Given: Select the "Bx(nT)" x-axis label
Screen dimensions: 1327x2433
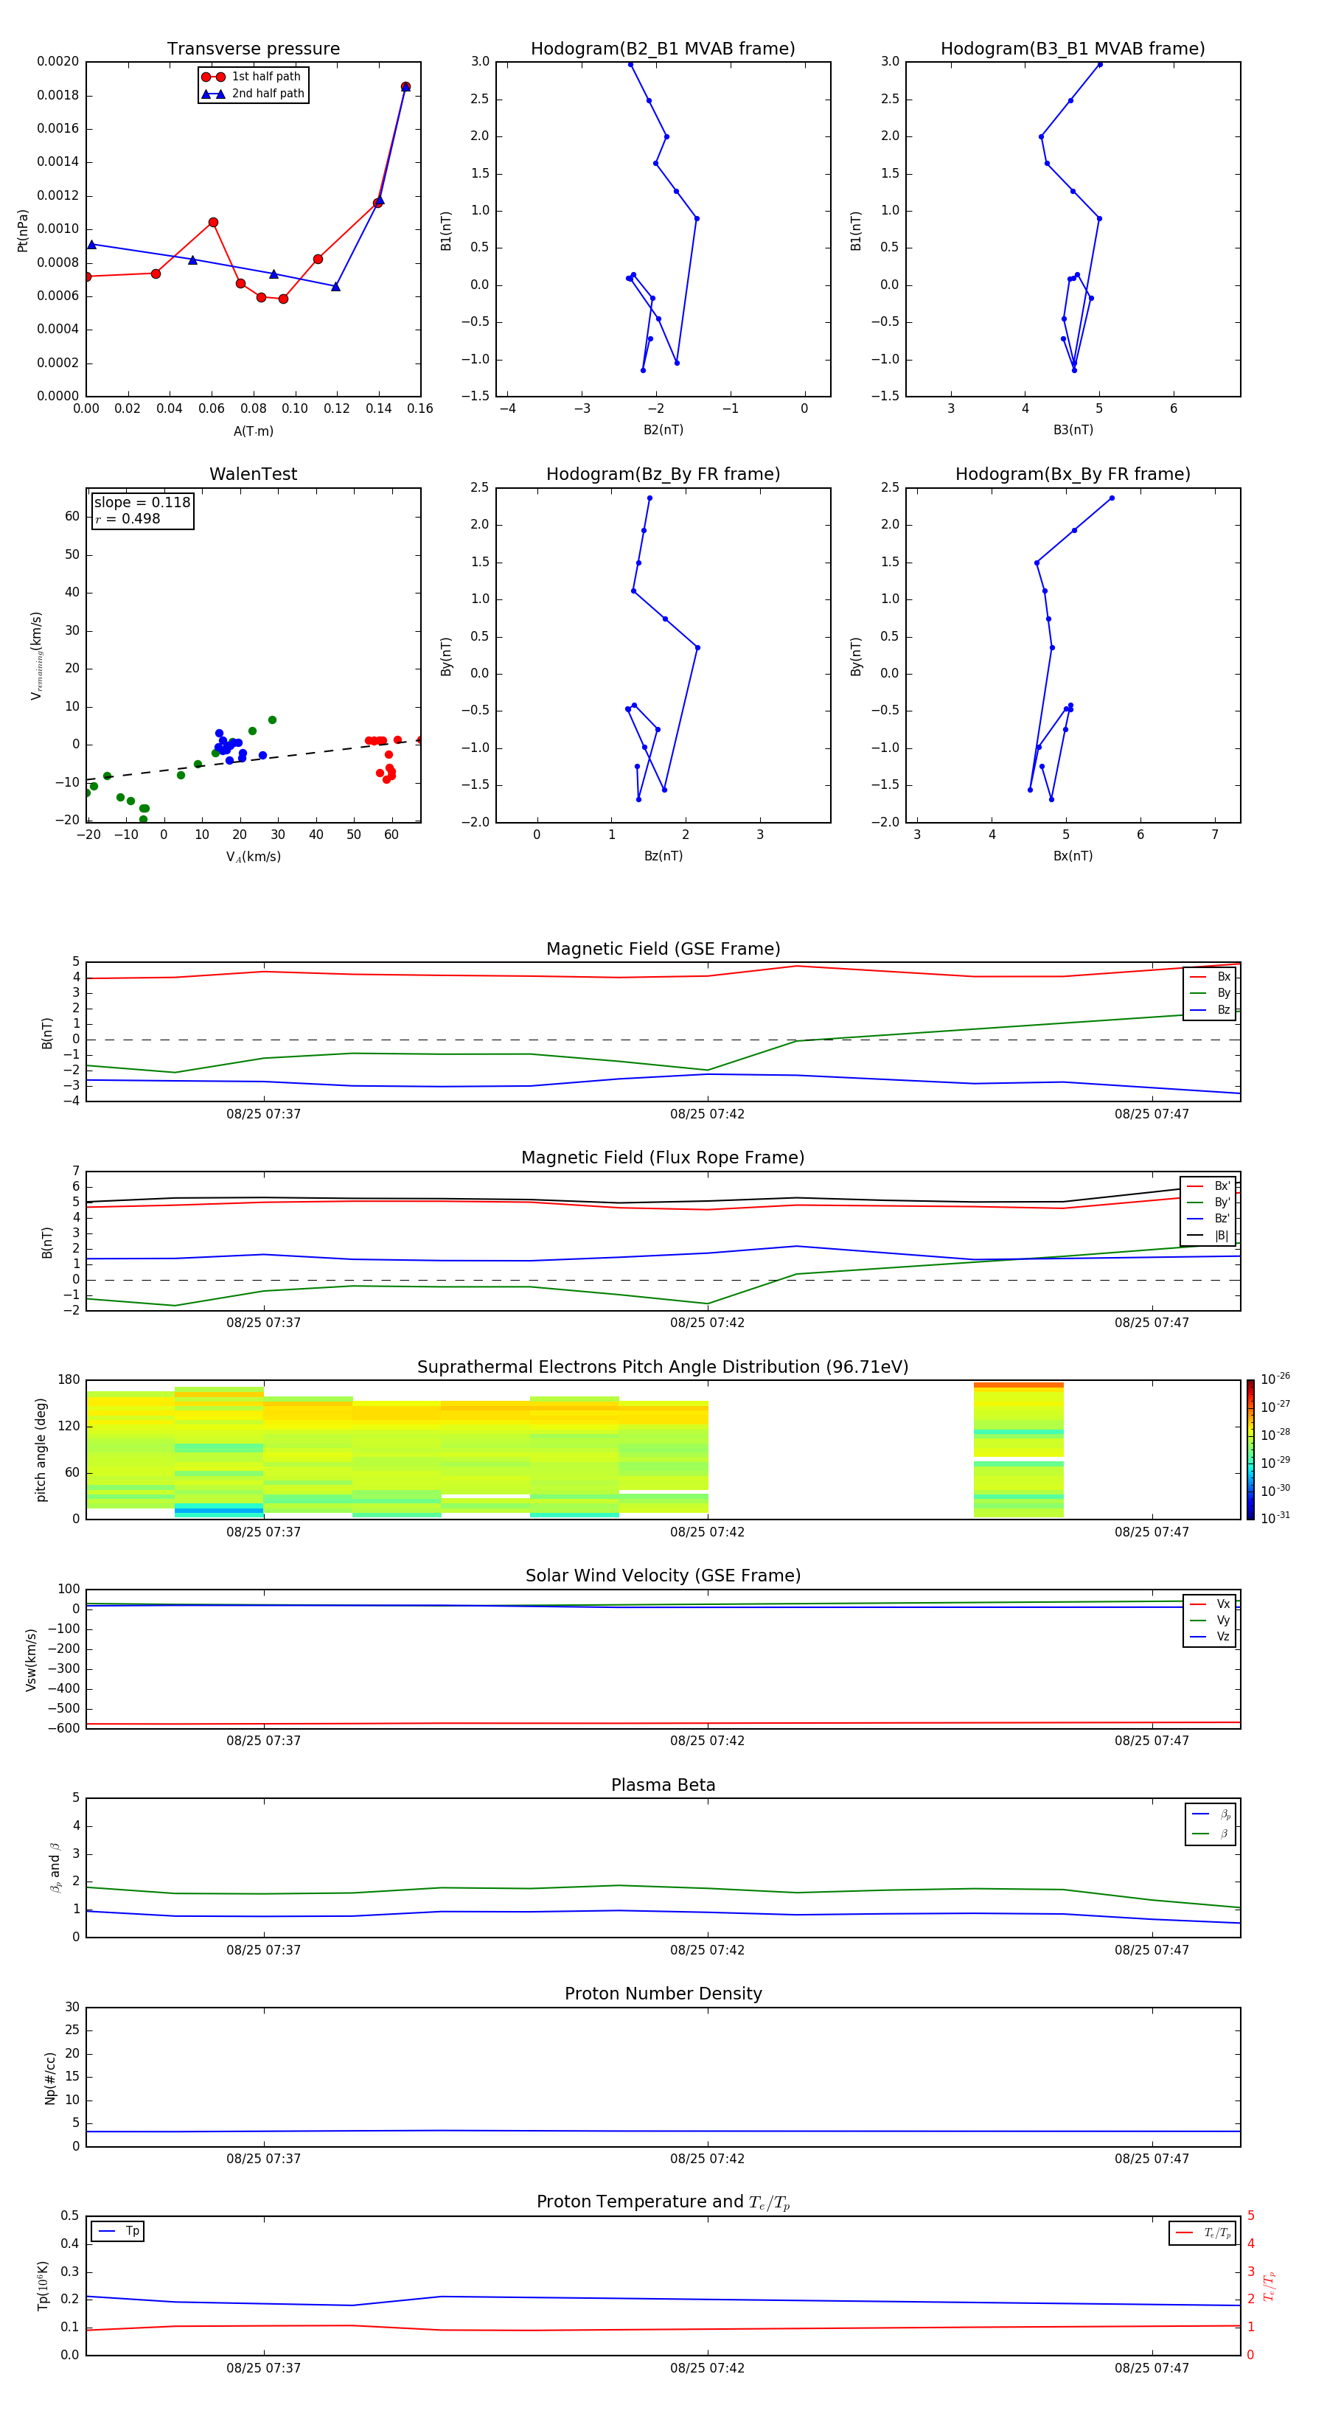Looking at the screenshot, I should click(1073, 856).
